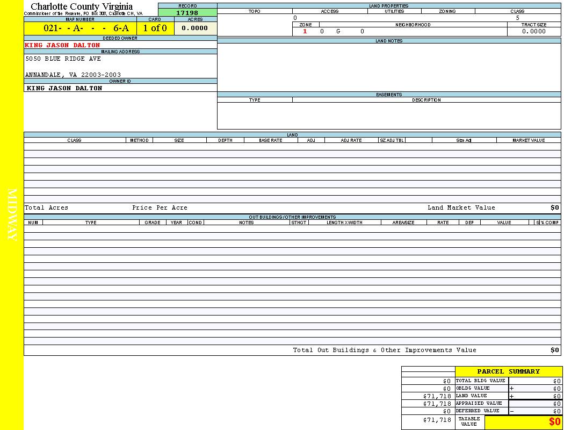Click the Land Market Value amount

coord(554,207)
